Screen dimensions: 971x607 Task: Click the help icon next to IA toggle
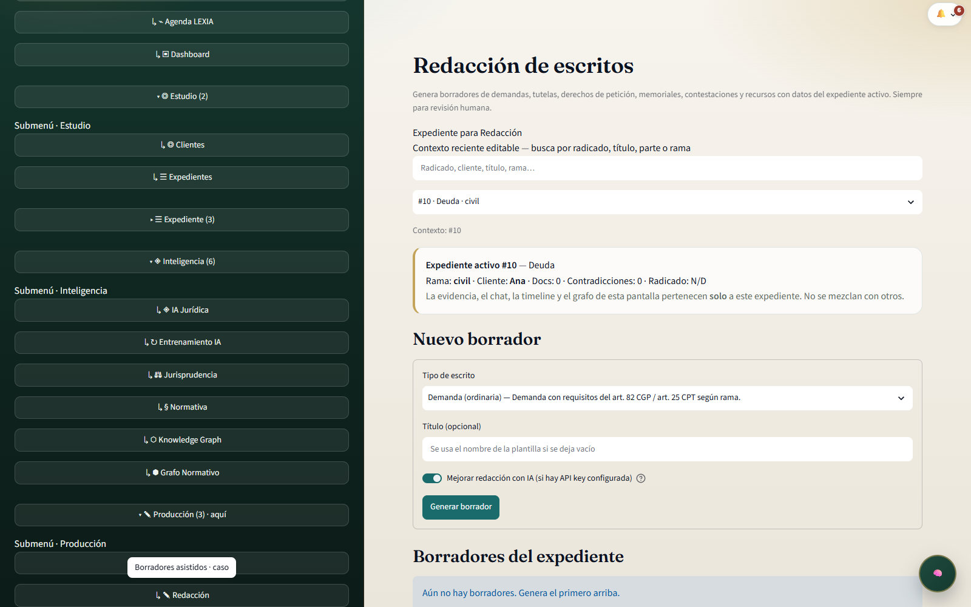coord(641,478)
